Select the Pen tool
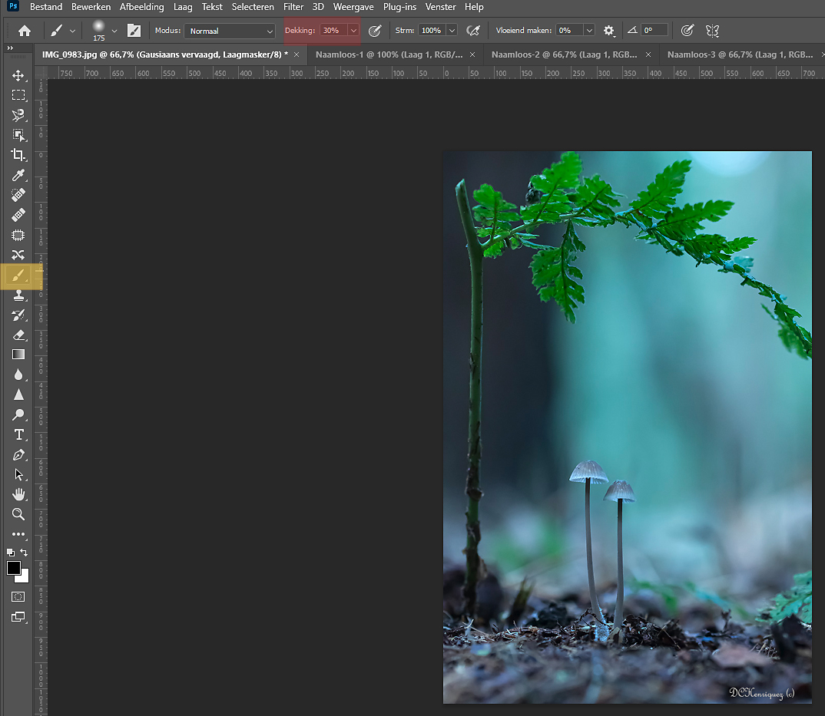 click(x=18, y=455)
